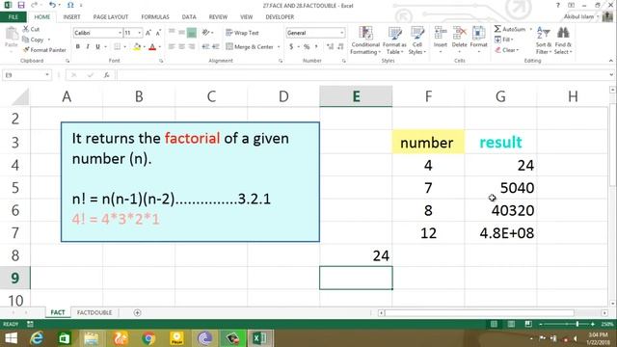Switch to Page Break Preview in status bar
The width and height of the screenshot is (617, 347).
pos(528,324)
